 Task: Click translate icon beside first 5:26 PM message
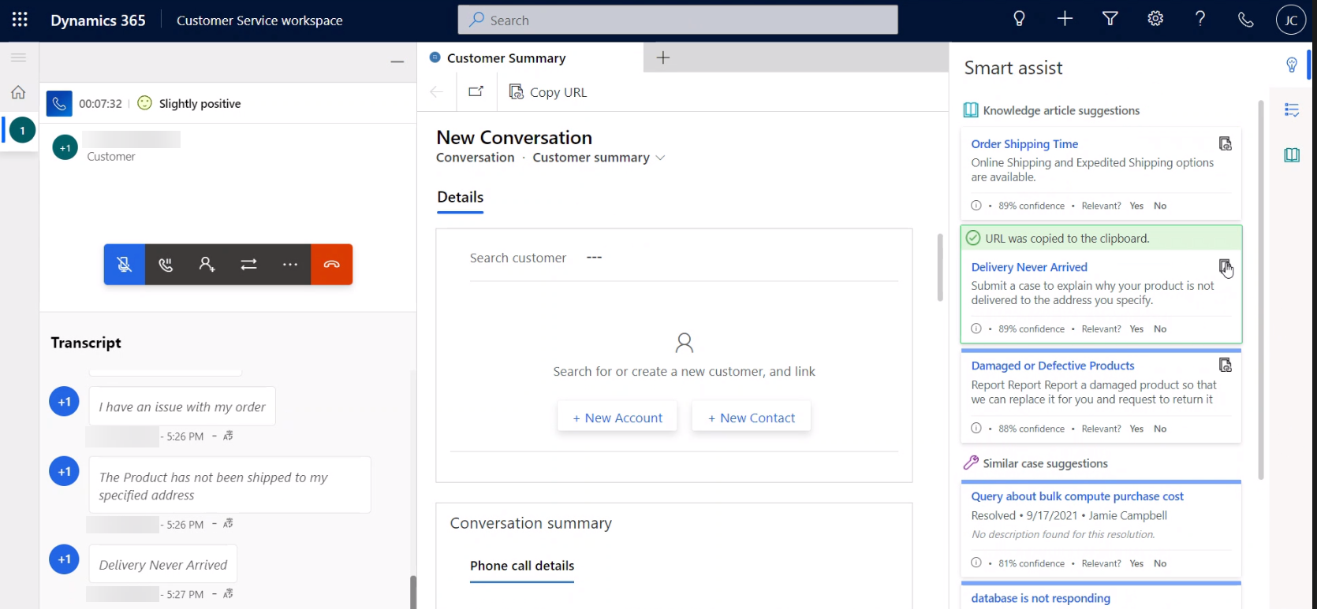(x=228, y=436)
